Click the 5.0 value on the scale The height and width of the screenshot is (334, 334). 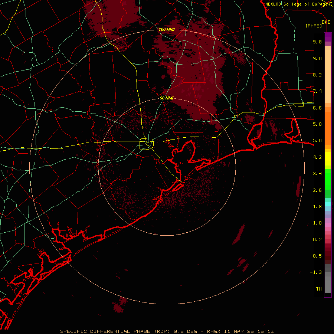pos(317,141)
